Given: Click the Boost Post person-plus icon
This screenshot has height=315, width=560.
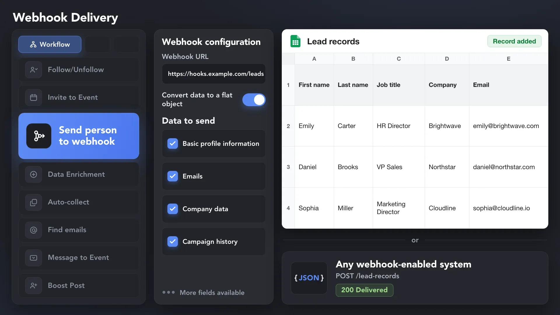Looking at the screenshot, I should [34, 286].
